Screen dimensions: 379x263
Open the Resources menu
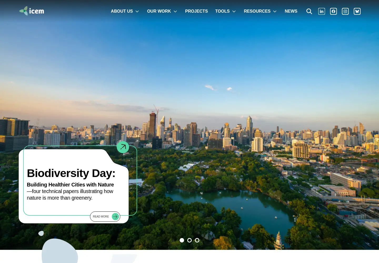coord(257,11)
